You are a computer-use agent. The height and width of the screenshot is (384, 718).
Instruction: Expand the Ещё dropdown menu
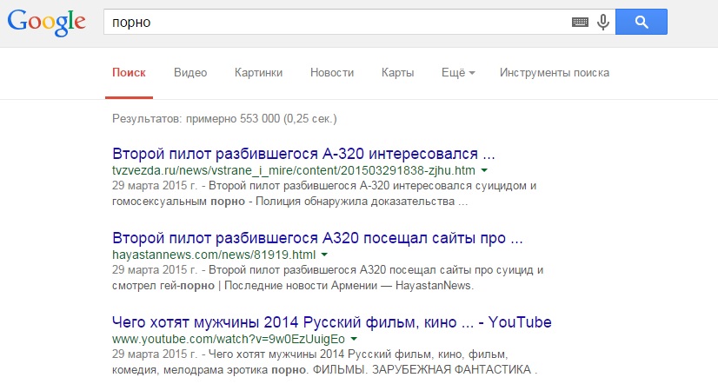(458, 73)
